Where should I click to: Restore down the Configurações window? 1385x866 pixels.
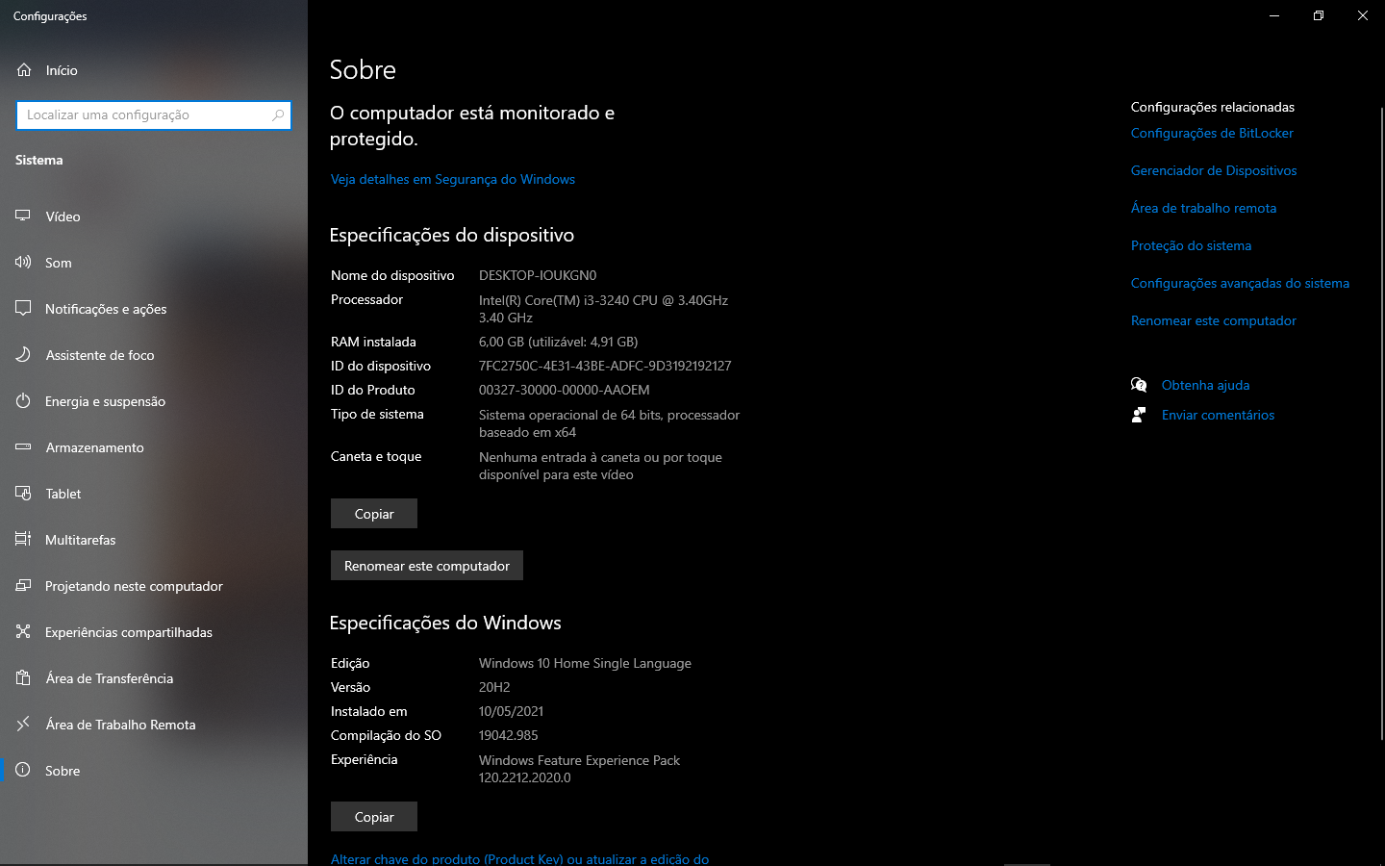coord(1319,15)
